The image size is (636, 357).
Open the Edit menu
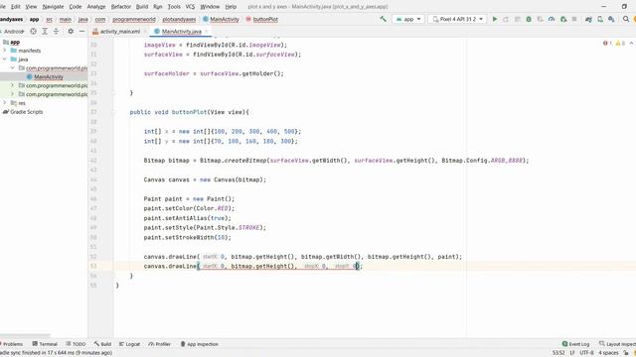click(x=16, y=7)
